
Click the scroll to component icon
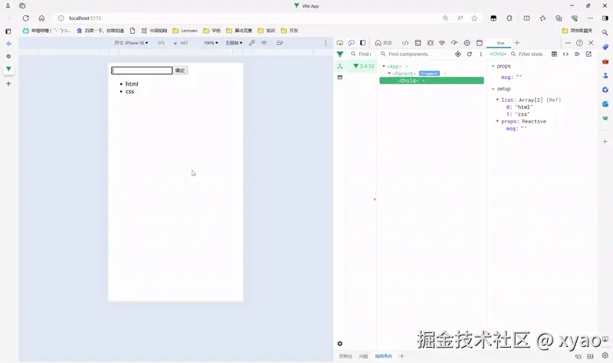tap(577, 54)
